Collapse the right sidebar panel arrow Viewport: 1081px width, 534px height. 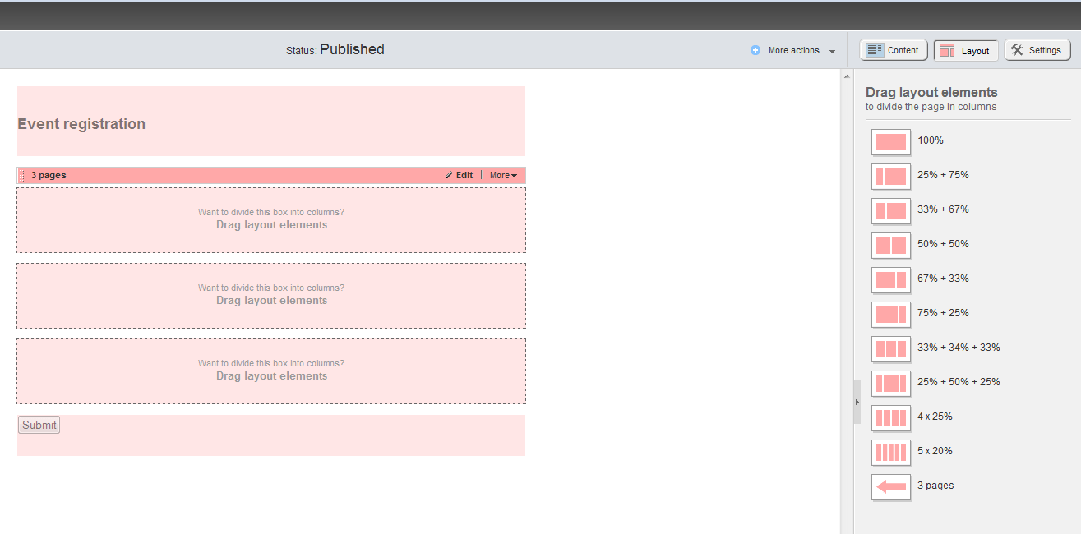(857, 402)
